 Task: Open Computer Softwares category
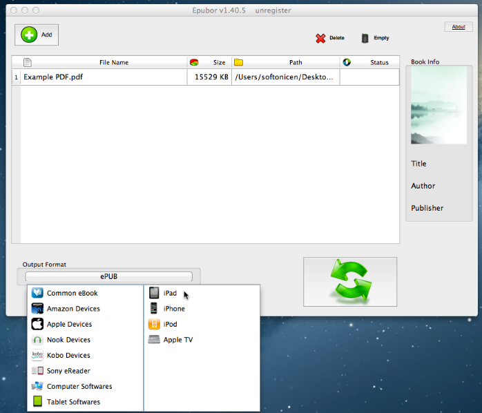(x=79, y=387)
